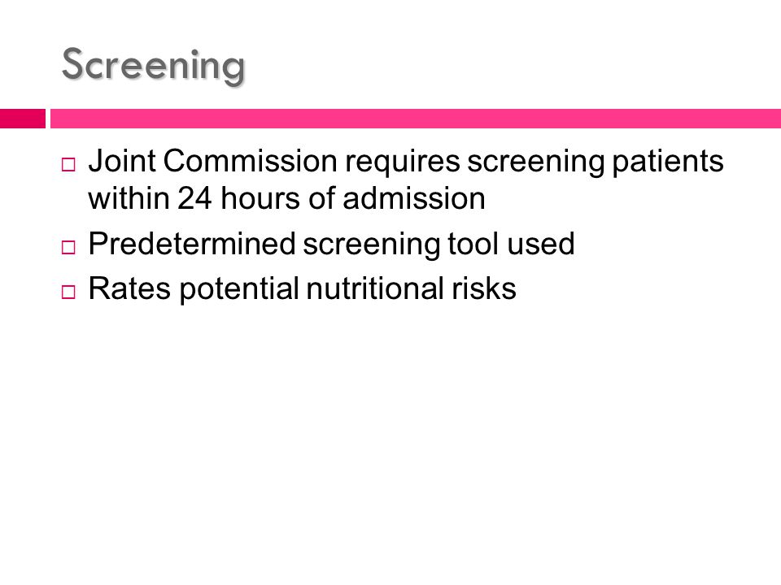Click the hollow square bullet before Joint Commission
Viewport: 781px width, 585px height.
68,165
